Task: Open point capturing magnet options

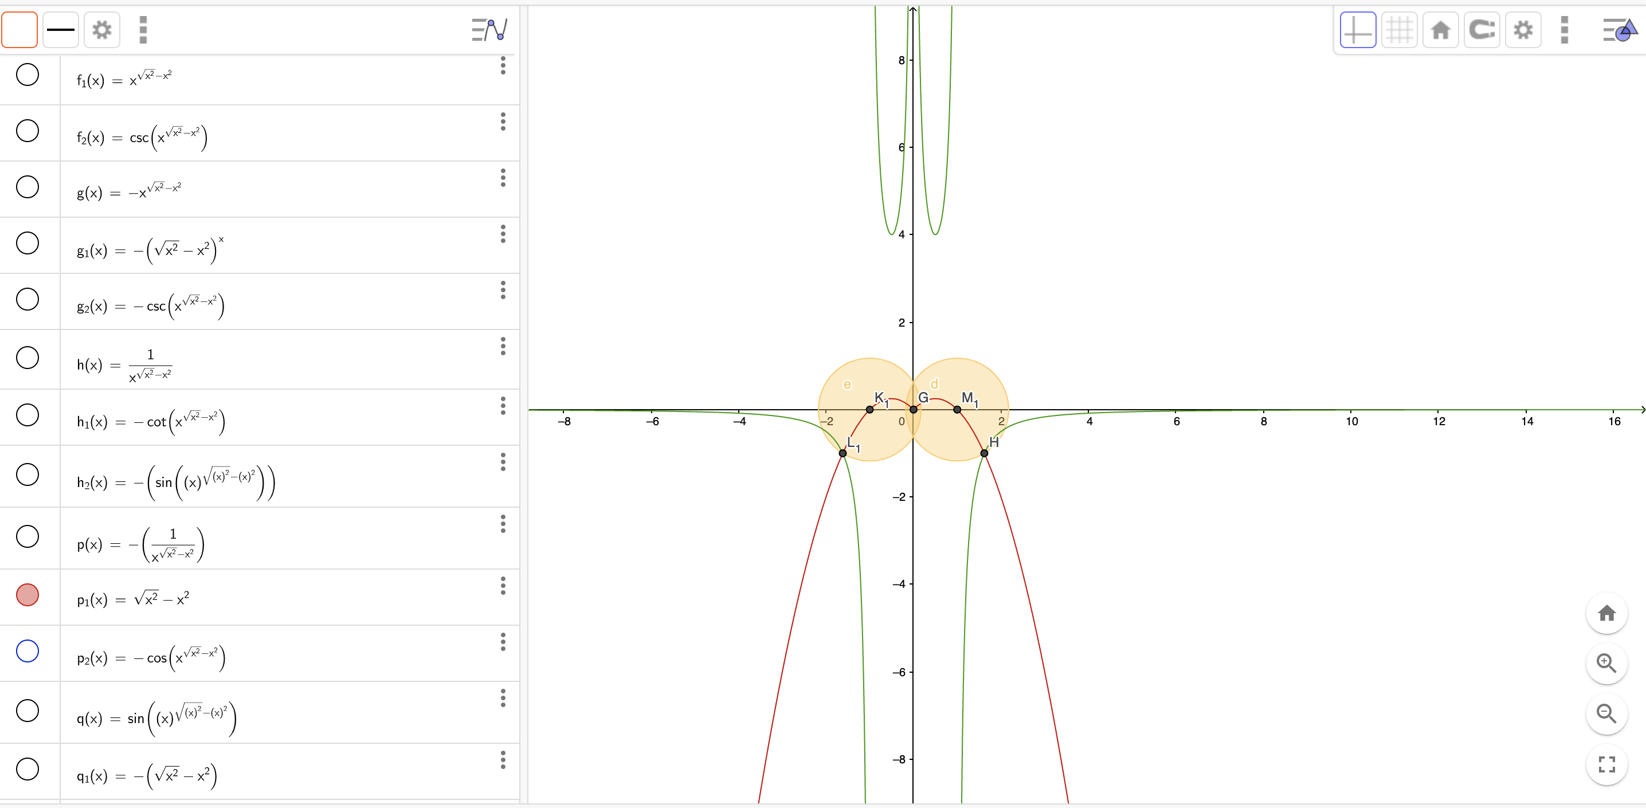Action: (x=1482, y=29)
